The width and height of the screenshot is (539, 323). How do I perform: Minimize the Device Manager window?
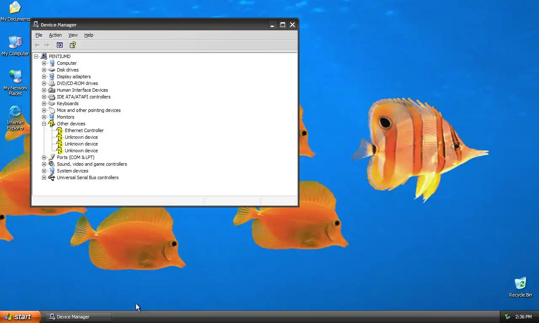pos(272,25)
